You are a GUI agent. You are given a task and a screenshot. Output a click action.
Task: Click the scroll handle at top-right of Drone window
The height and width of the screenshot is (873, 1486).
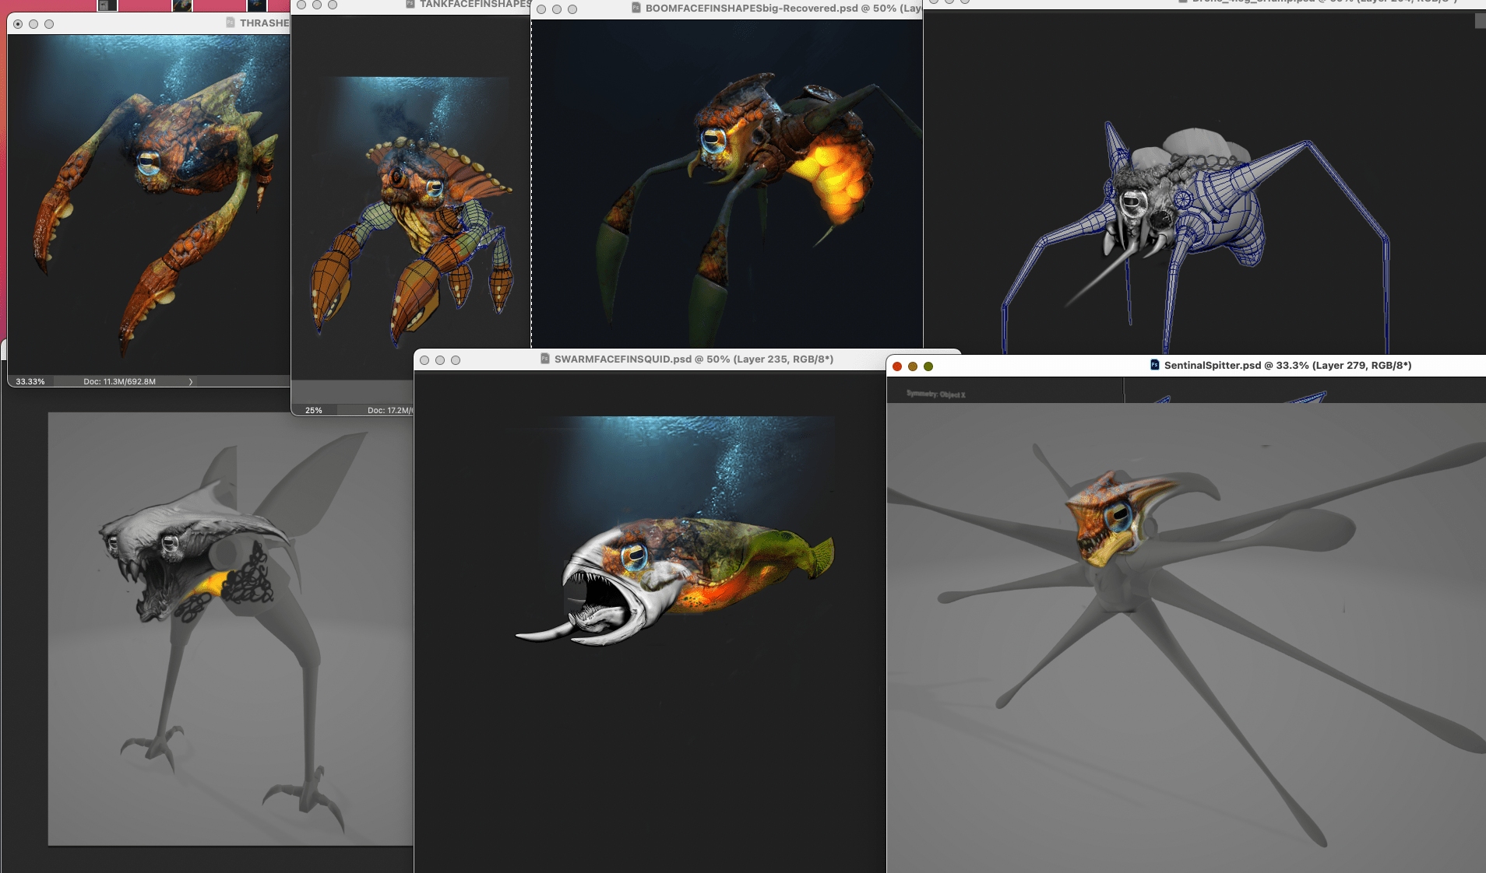(x=1480, y=21)
